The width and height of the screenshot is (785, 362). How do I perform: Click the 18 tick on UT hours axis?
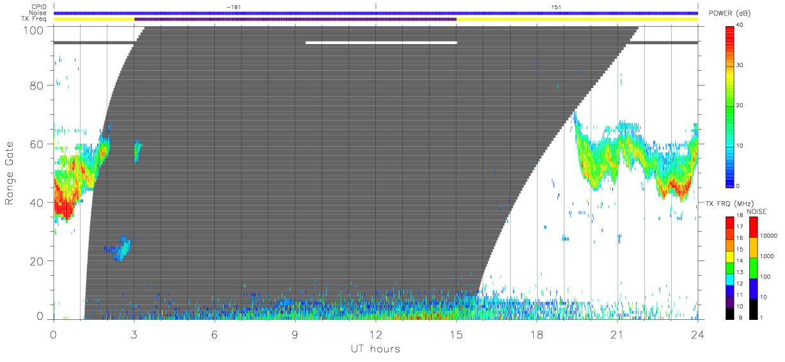tap(537, 334)
